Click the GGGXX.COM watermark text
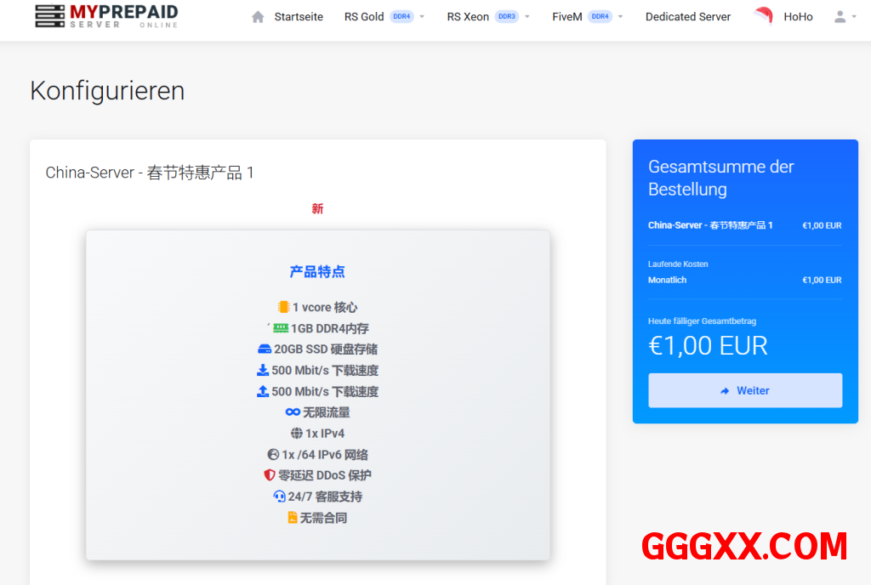This screenshot has width=871, height=585. click(x=744, y=546)
